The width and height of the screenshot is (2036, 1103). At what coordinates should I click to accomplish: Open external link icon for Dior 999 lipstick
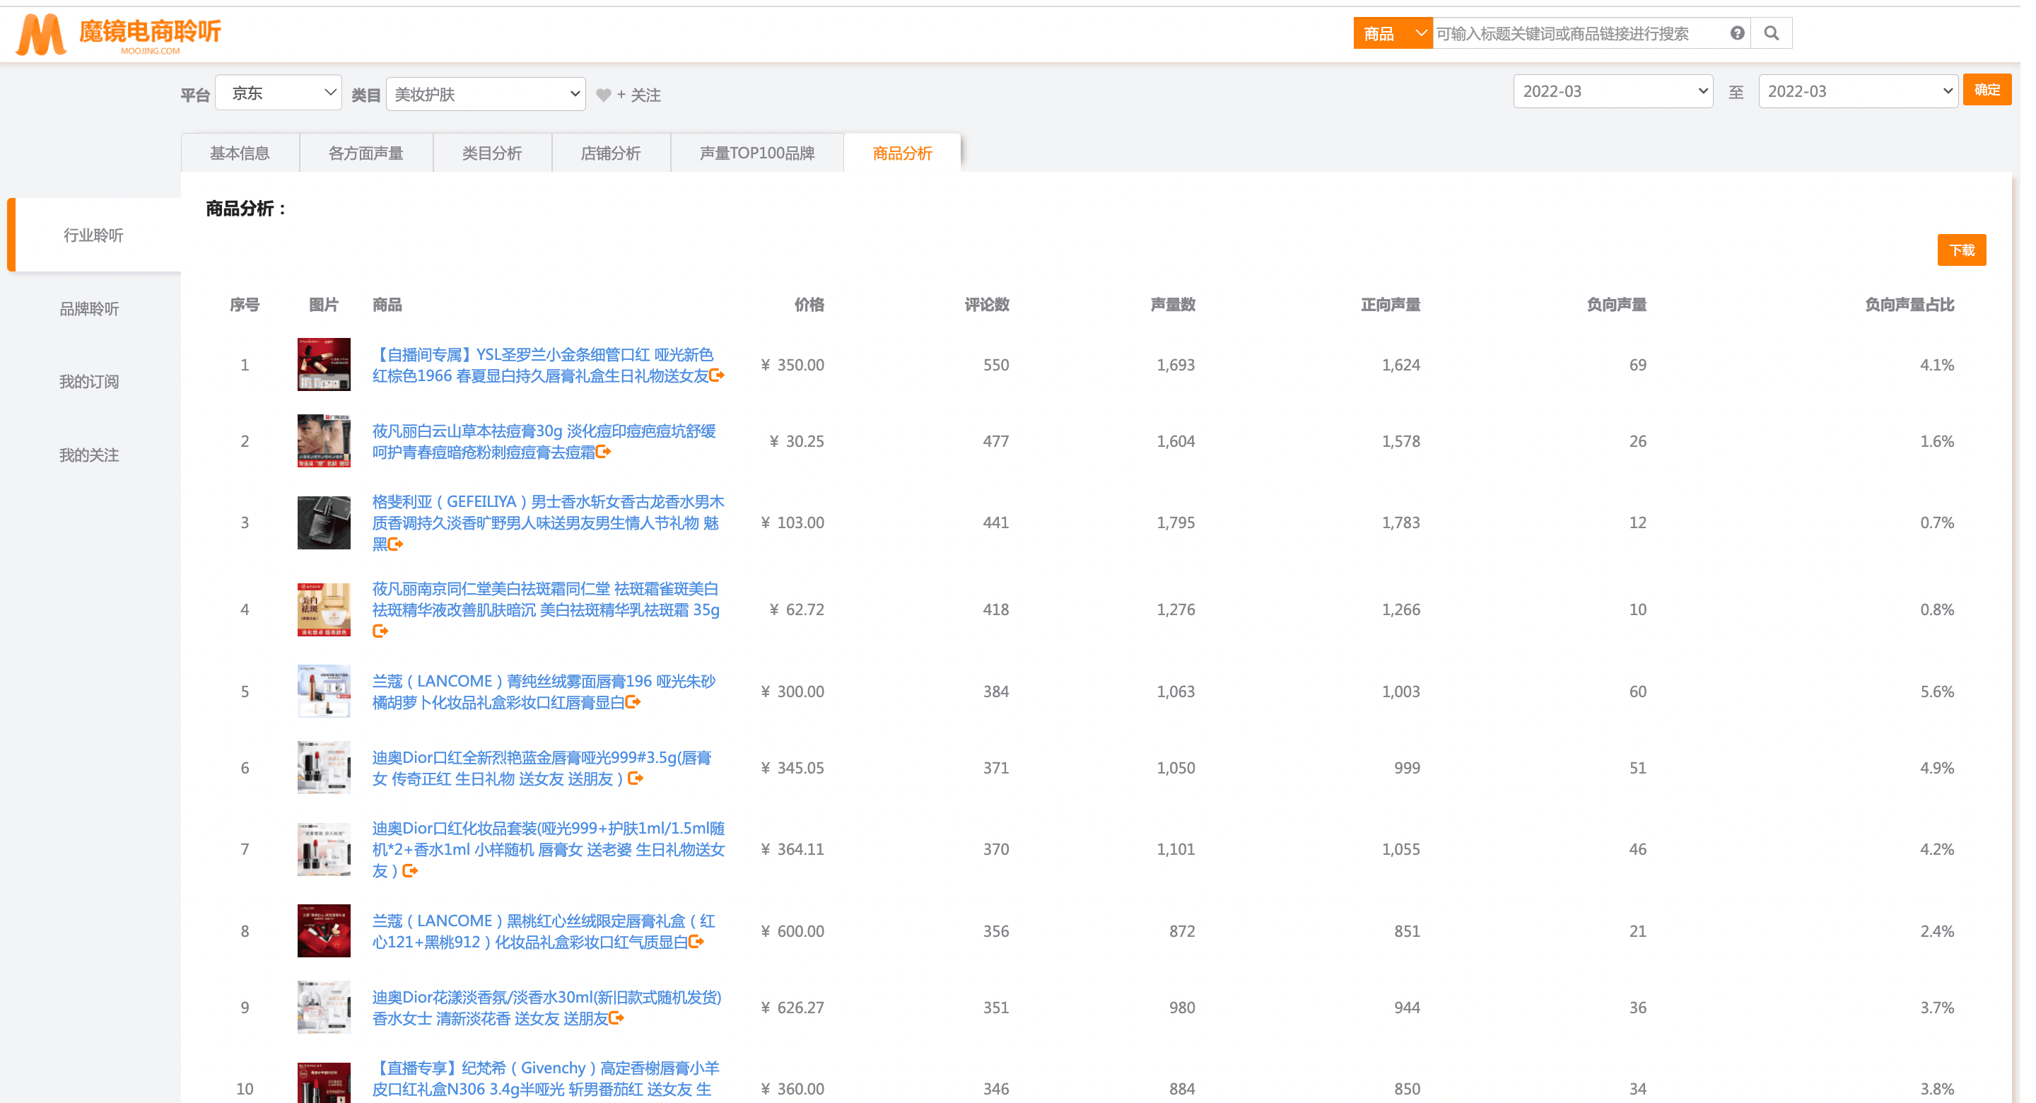tap(636, 779)
